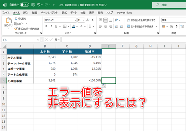Toggle Italic formatting
Viewport: 186px width, 131px height.
tap(51, 26)
